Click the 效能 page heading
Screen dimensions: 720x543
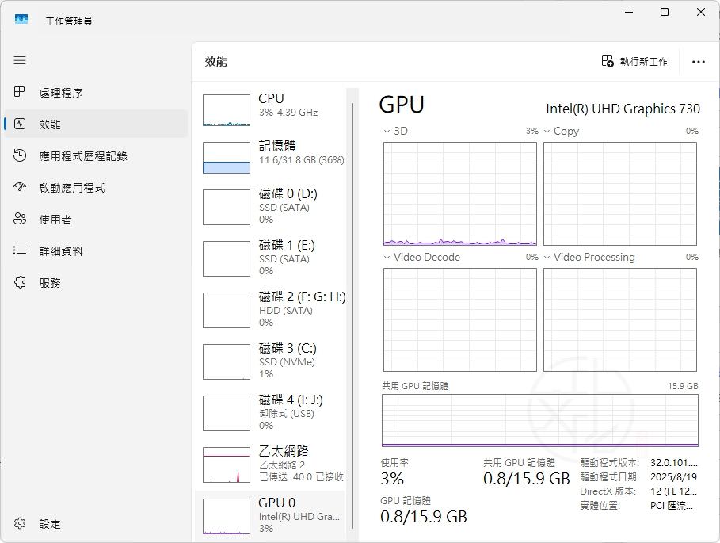[215, 62]
